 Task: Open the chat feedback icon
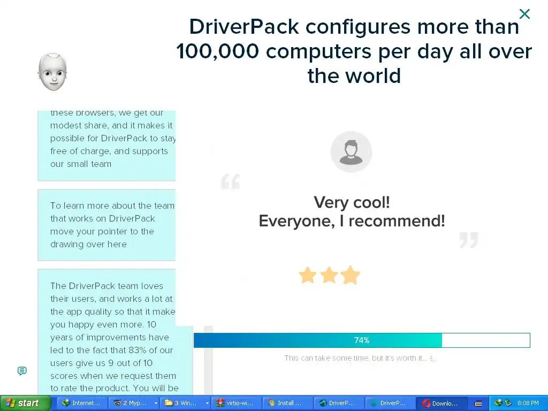pos(22,371)
